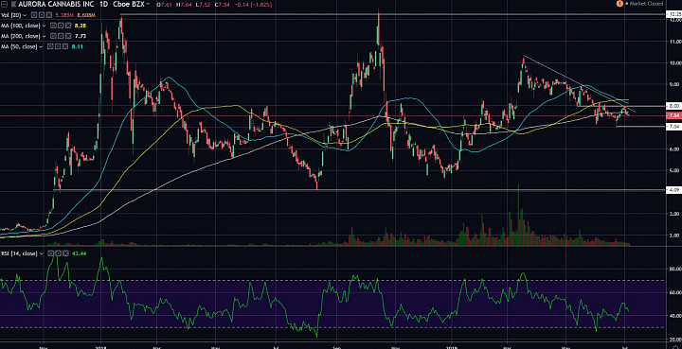
Task: Open settings for the Vol (20) indicator
Action: coord(42,15)
